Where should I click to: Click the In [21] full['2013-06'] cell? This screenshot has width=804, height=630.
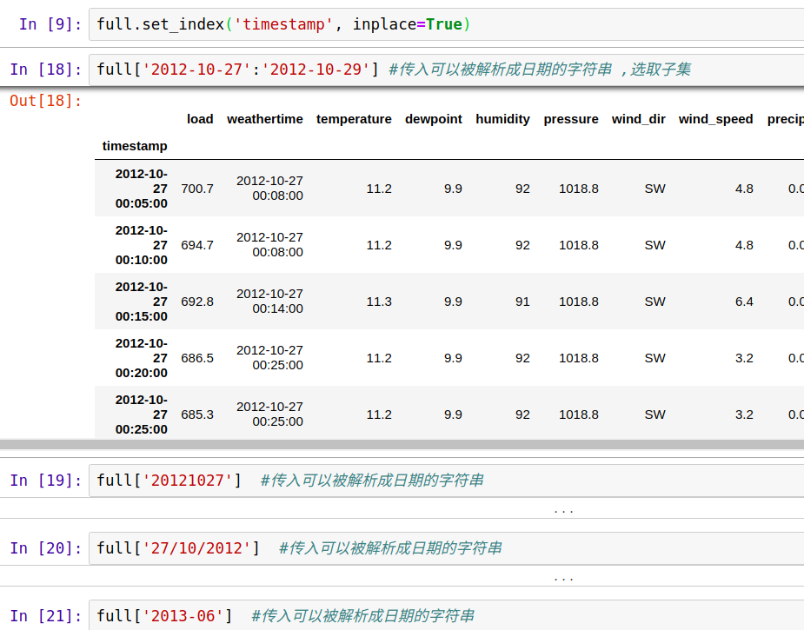pos(446,615)
